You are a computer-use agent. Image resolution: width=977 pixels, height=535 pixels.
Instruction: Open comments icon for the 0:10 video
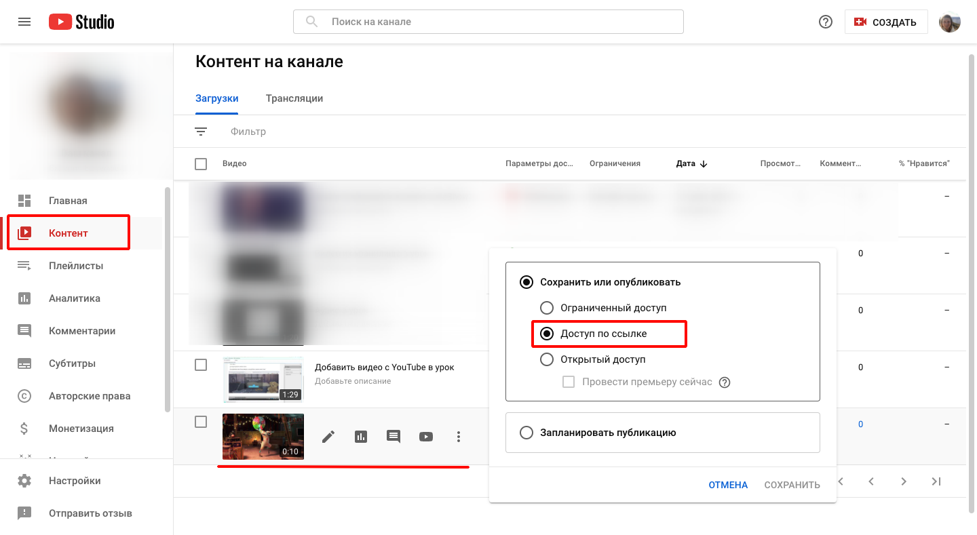[x=394, y=437]
